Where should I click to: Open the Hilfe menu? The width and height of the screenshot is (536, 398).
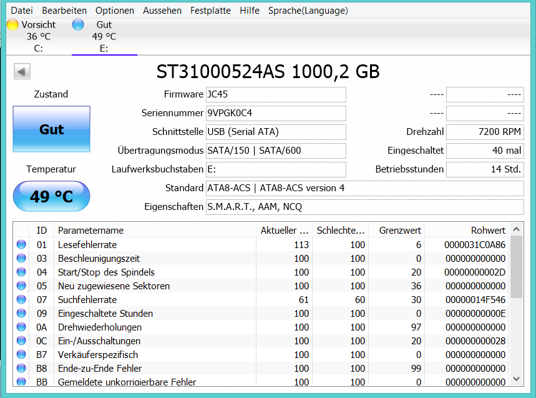point(249,11)
